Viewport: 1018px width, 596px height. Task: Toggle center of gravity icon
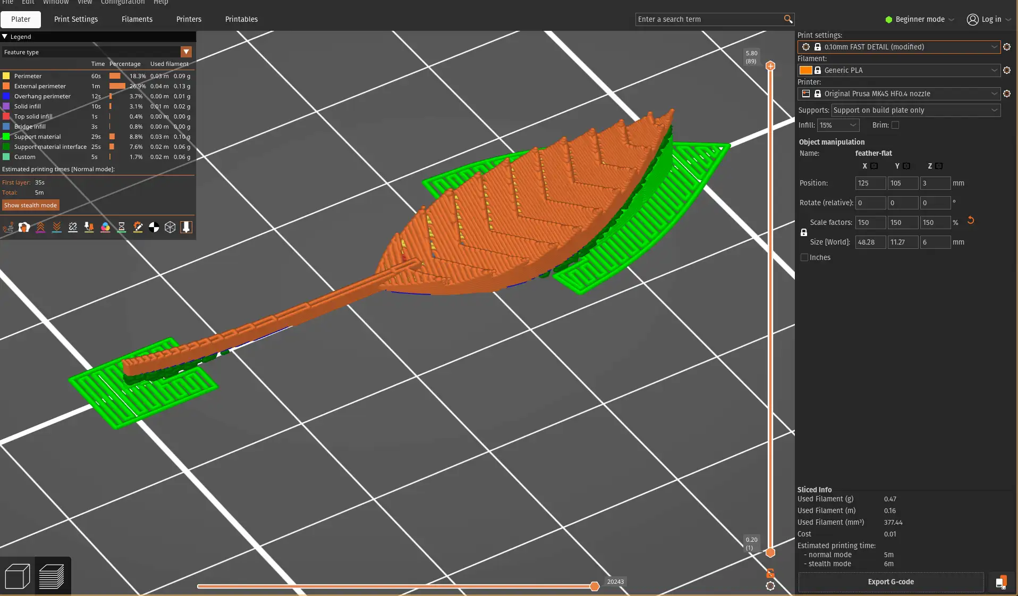tap(154, 228)
